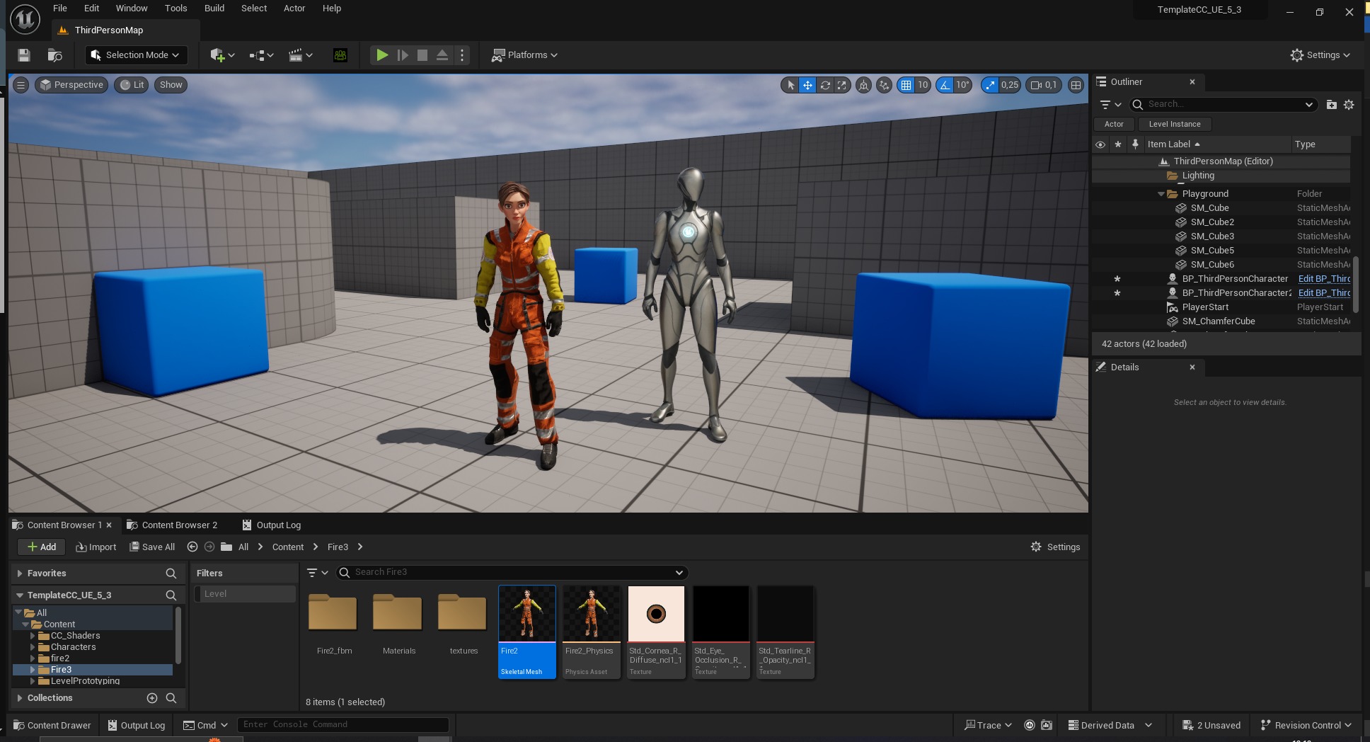Image resolution: width=1370 pixels, height=742 pixels.
Task: Open the Platforms dropdown
Action: coord(525,55)
